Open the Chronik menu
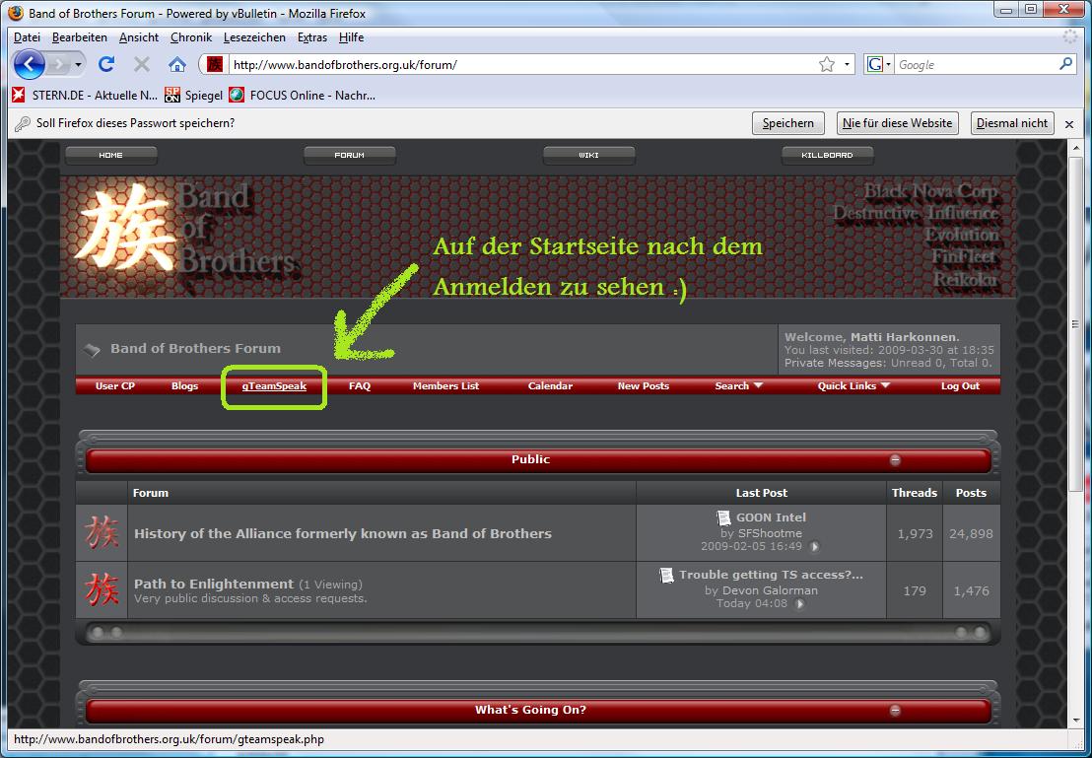This screenshot has height=758, width=1092. pyautogui.click(x=191, y=37)
